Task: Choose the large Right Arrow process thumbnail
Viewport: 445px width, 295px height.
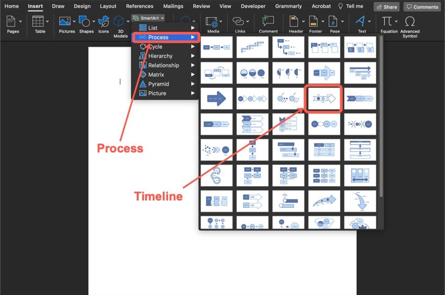Action: 217,99
